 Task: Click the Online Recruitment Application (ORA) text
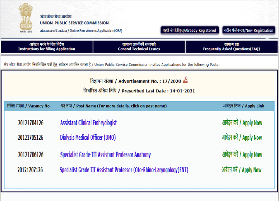(x=81, y=31)
